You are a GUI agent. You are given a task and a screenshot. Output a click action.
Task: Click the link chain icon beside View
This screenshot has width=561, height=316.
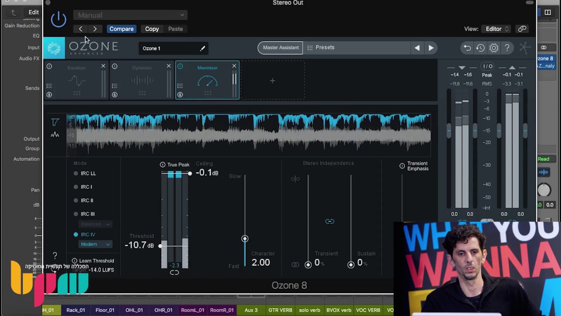[522, 29]
